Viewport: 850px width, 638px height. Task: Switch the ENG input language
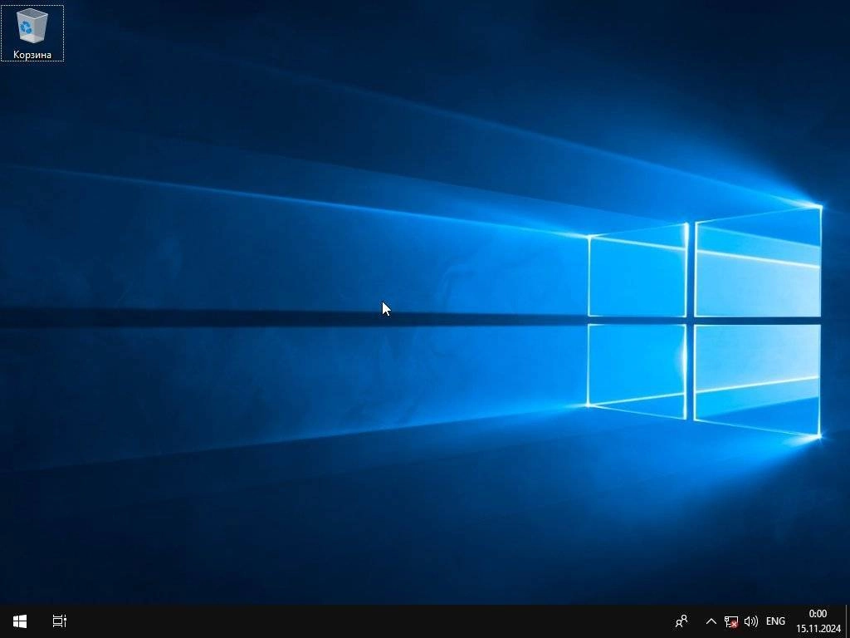(x=775, y=621)
